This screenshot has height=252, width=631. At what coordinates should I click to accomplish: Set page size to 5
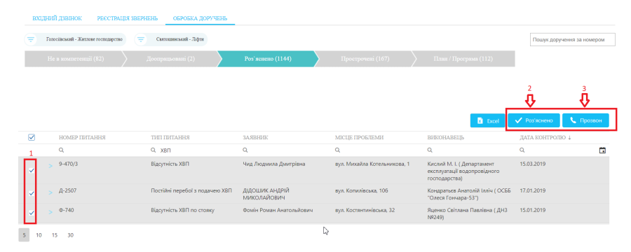click(x=24, y=235)
